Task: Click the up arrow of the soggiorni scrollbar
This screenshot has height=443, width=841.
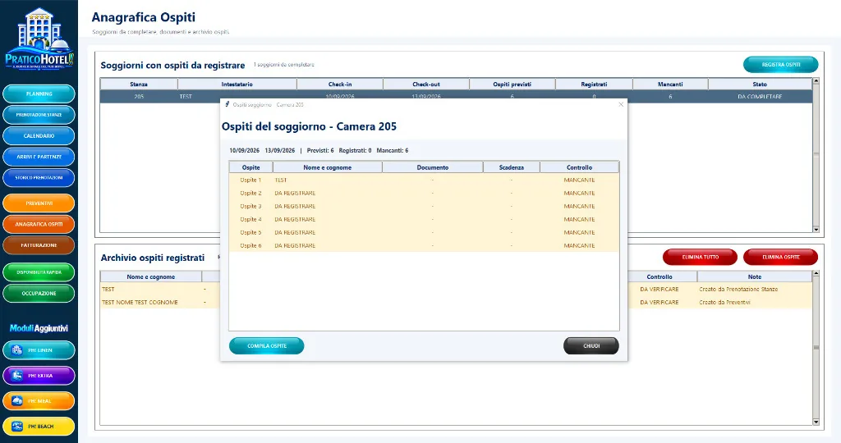Action: [x=816, y=81]
